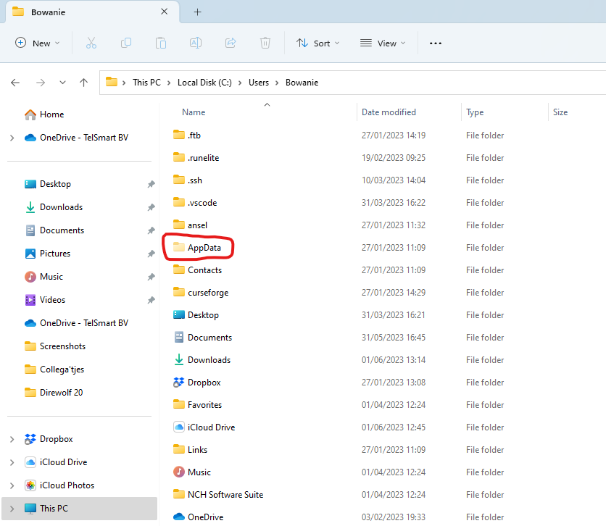Open the See more ellipsis menu
This screenshot has width=606, height=526.
click(435, 43)
